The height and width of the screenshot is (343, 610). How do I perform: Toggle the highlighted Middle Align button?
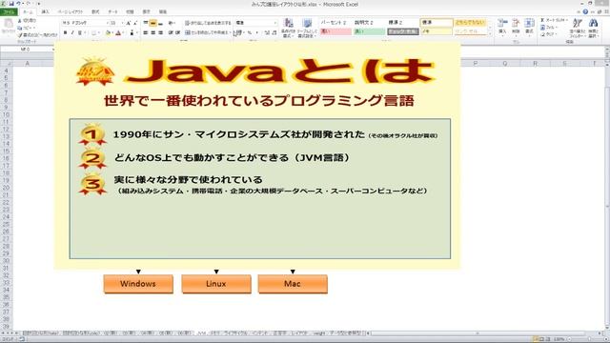(x=152, y=23)
